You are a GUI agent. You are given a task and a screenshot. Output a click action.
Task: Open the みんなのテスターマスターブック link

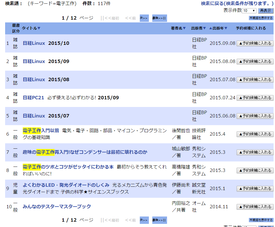coord(57,207)
